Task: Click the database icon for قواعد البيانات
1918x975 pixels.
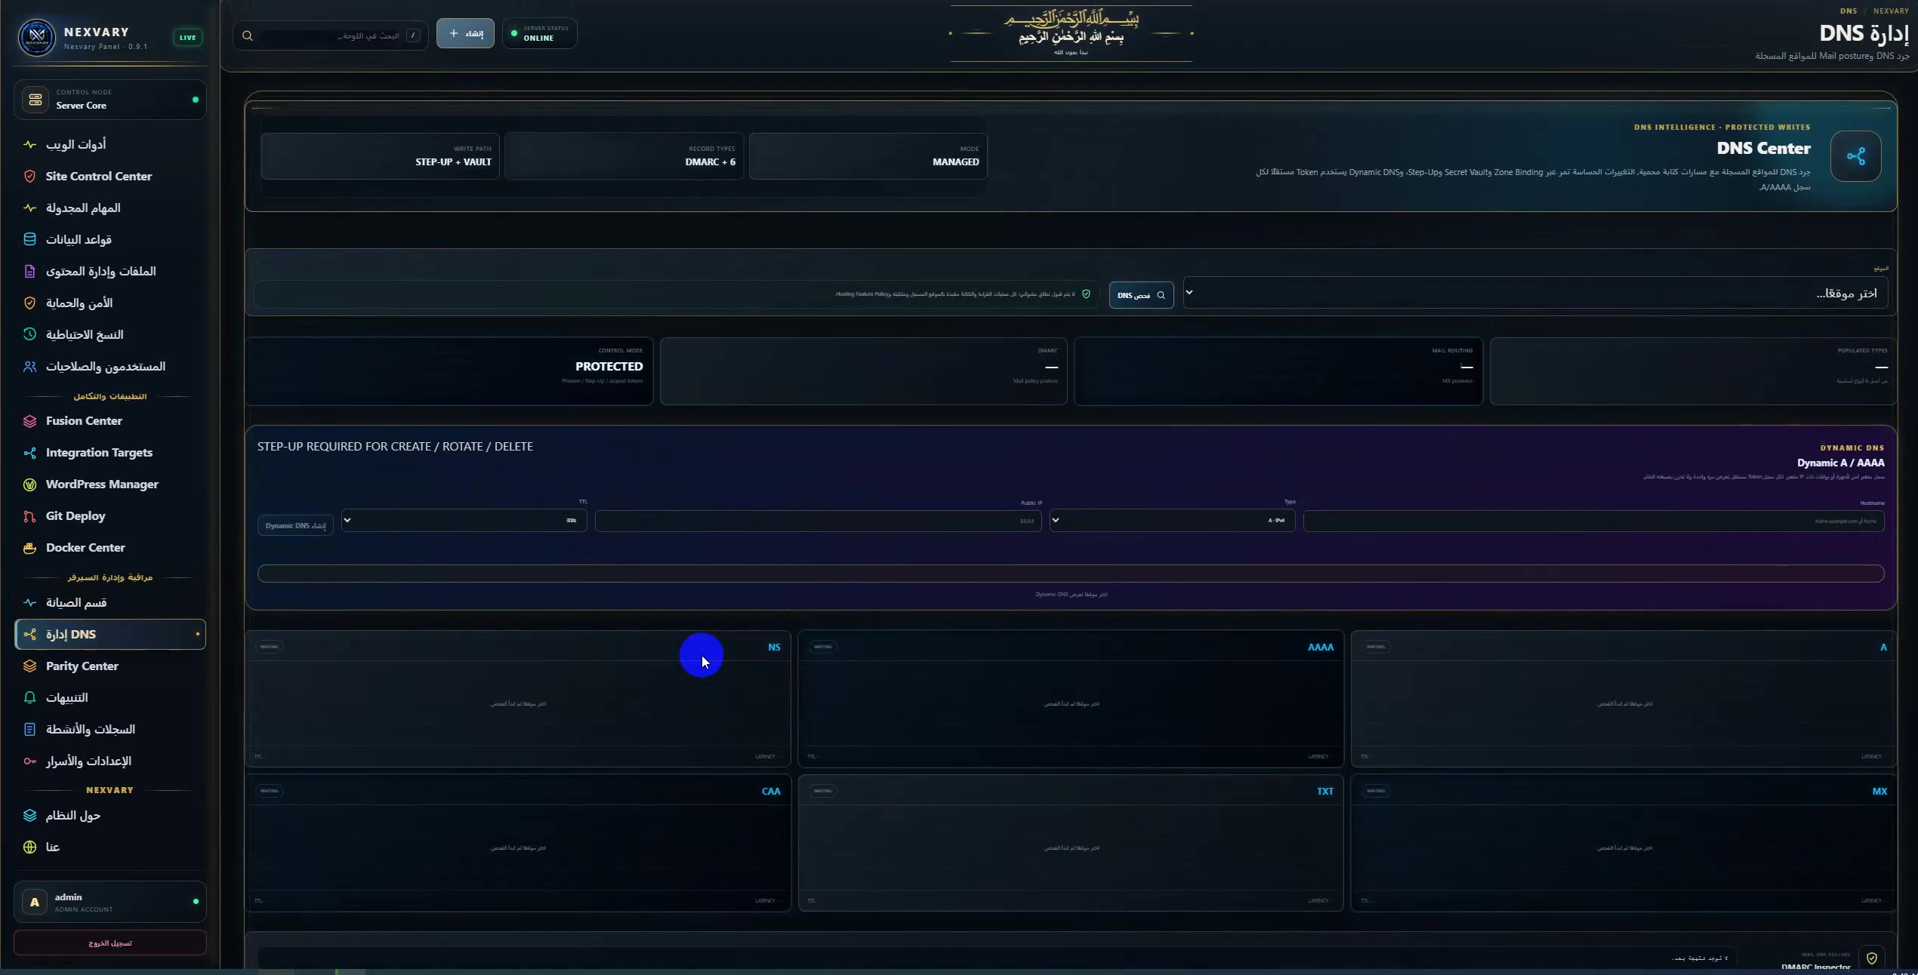Action: point(30,239)
